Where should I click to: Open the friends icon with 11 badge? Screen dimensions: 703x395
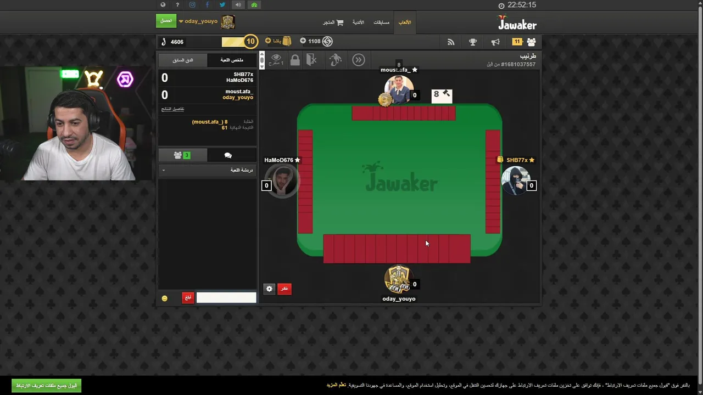click(x=525, y=42)
